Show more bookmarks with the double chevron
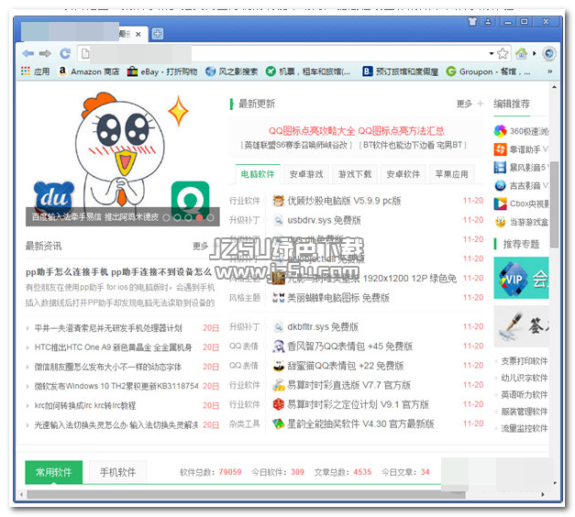 point(549,71)
